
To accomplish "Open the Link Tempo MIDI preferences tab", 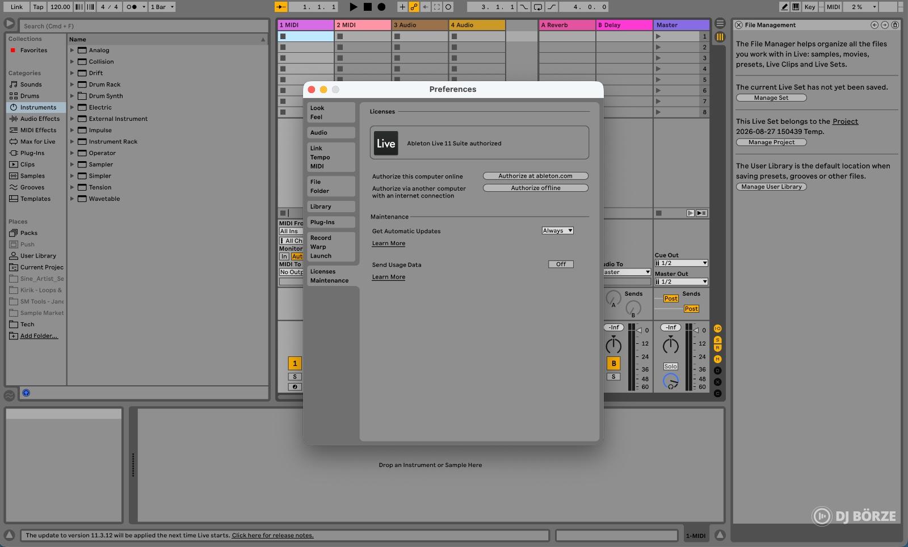I will (331, 157).
